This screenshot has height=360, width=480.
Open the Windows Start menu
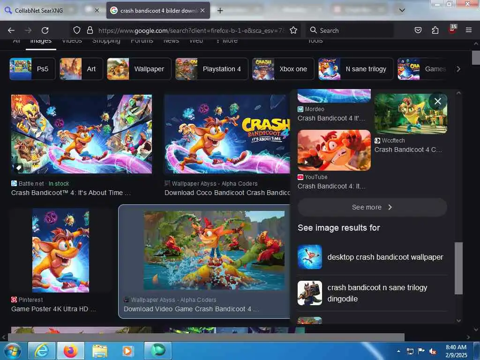pos(13,351)
